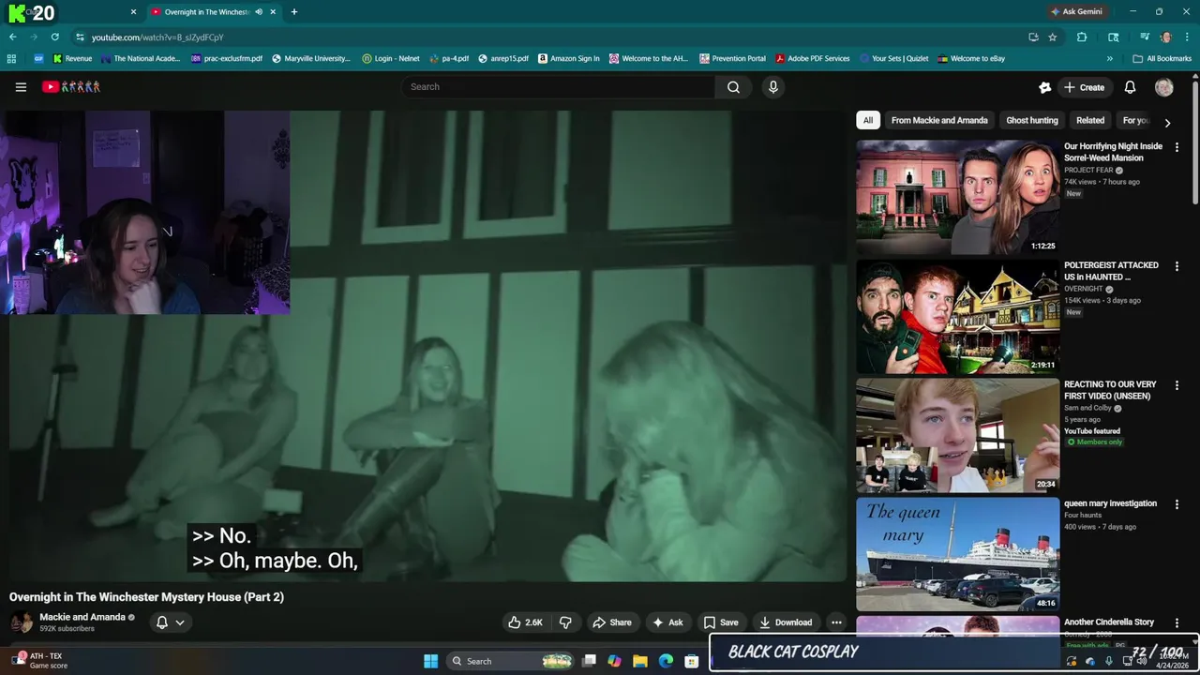Open the YouTube notifications bell
The image size is (1200, 675).
coord(1130,87)
